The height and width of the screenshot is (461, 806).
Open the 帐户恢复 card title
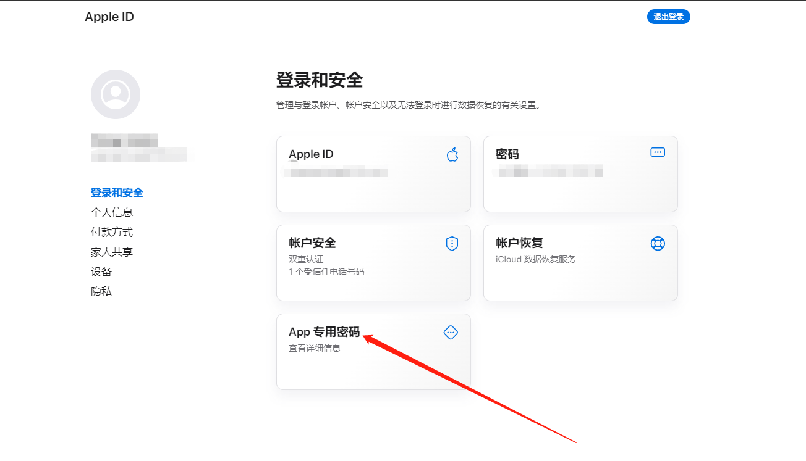519,243
